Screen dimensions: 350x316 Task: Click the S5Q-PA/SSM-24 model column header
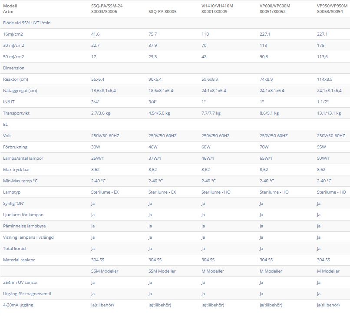tap(104, 9)
